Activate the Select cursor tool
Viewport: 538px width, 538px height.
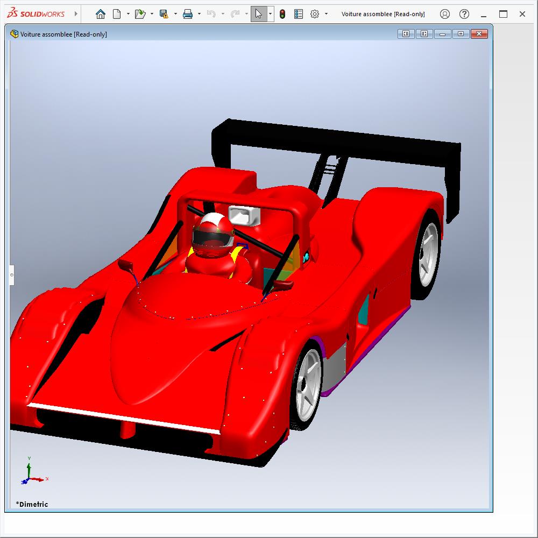[x=259, y=14]
